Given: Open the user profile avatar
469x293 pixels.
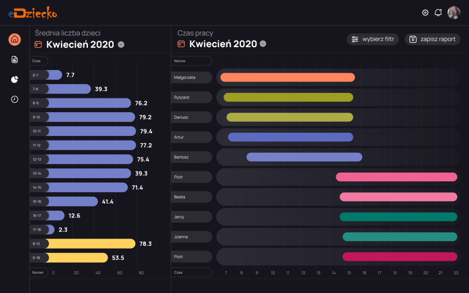Looking at the screenshot, I should (454, 13).
